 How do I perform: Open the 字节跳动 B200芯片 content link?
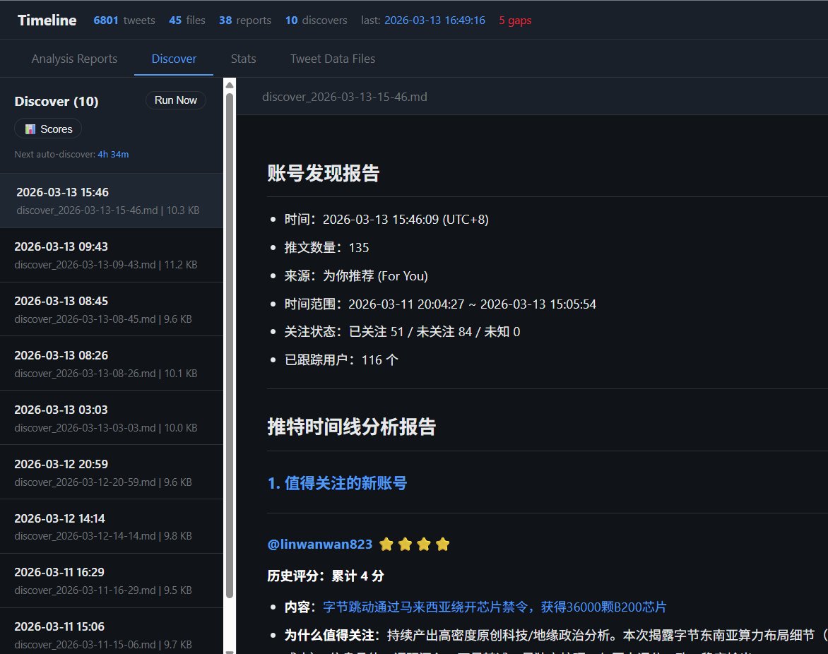pos(495,607)
